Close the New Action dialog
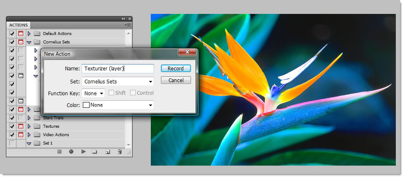Image resolution: width=403 pixels, height=177 pixels. [x=187, y=52]
